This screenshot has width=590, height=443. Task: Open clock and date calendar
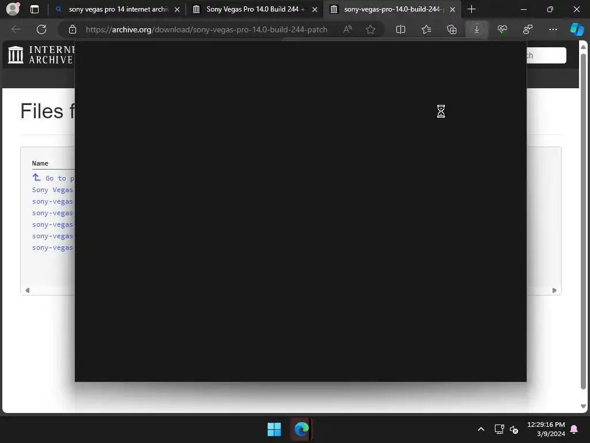click(546, 429)
